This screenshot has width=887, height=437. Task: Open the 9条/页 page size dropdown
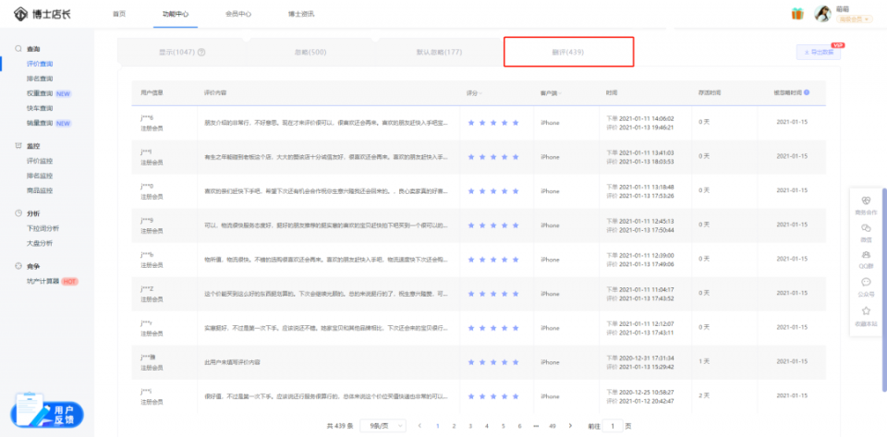click(383, 425)
